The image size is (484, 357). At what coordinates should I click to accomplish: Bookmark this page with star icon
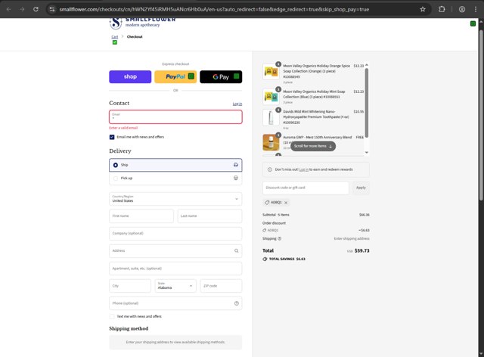click(423, 9)
